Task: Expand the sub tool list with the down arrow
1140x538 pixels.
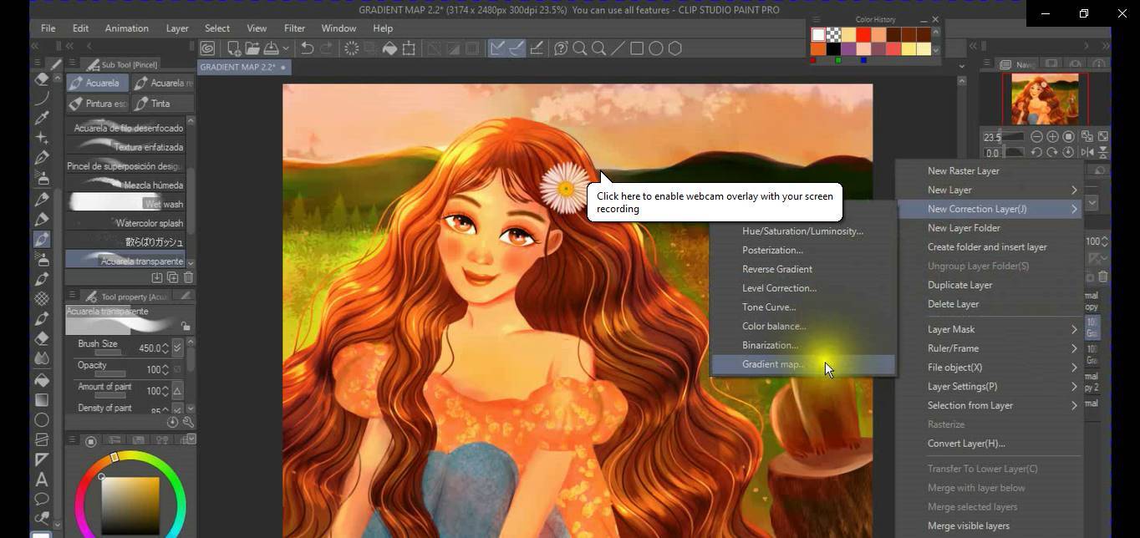Action: (x=192, y=261)
